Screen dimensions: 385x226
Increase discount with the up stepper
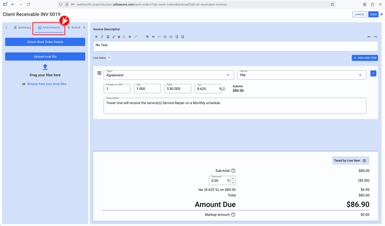tap(233, 178)
